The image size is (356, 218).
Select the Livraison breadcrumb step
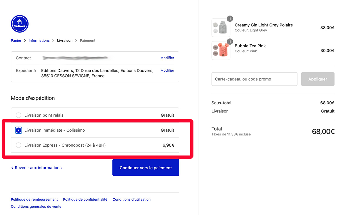[x=65, y=41]
